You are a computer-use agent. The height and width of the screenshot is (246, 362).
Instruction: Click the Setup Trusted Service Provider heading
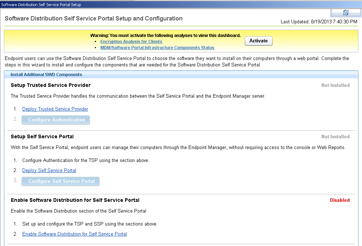coord(51,85)
